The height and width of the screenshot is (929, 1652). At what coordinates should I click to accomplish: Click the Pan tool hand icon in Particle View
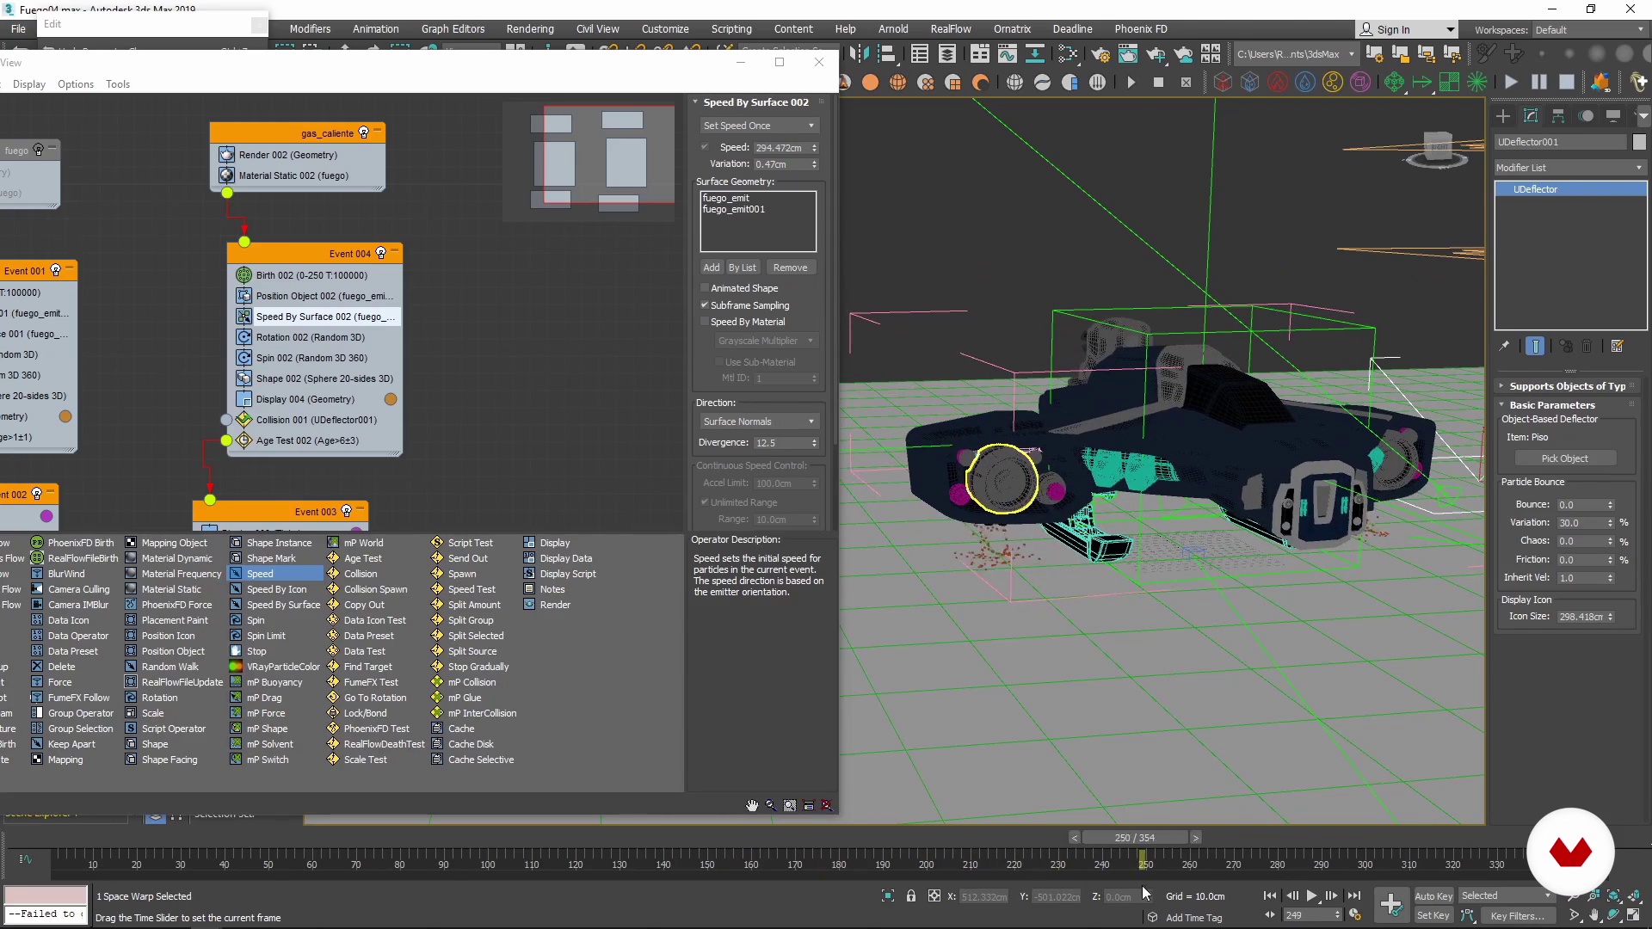click(752, 806)
